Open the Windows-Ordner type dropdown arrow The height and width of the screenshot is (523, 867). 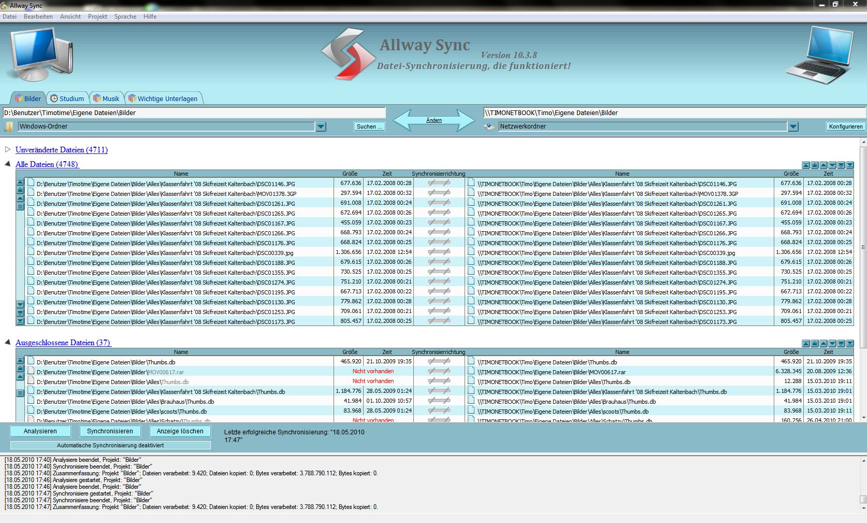tap(321, 126)
